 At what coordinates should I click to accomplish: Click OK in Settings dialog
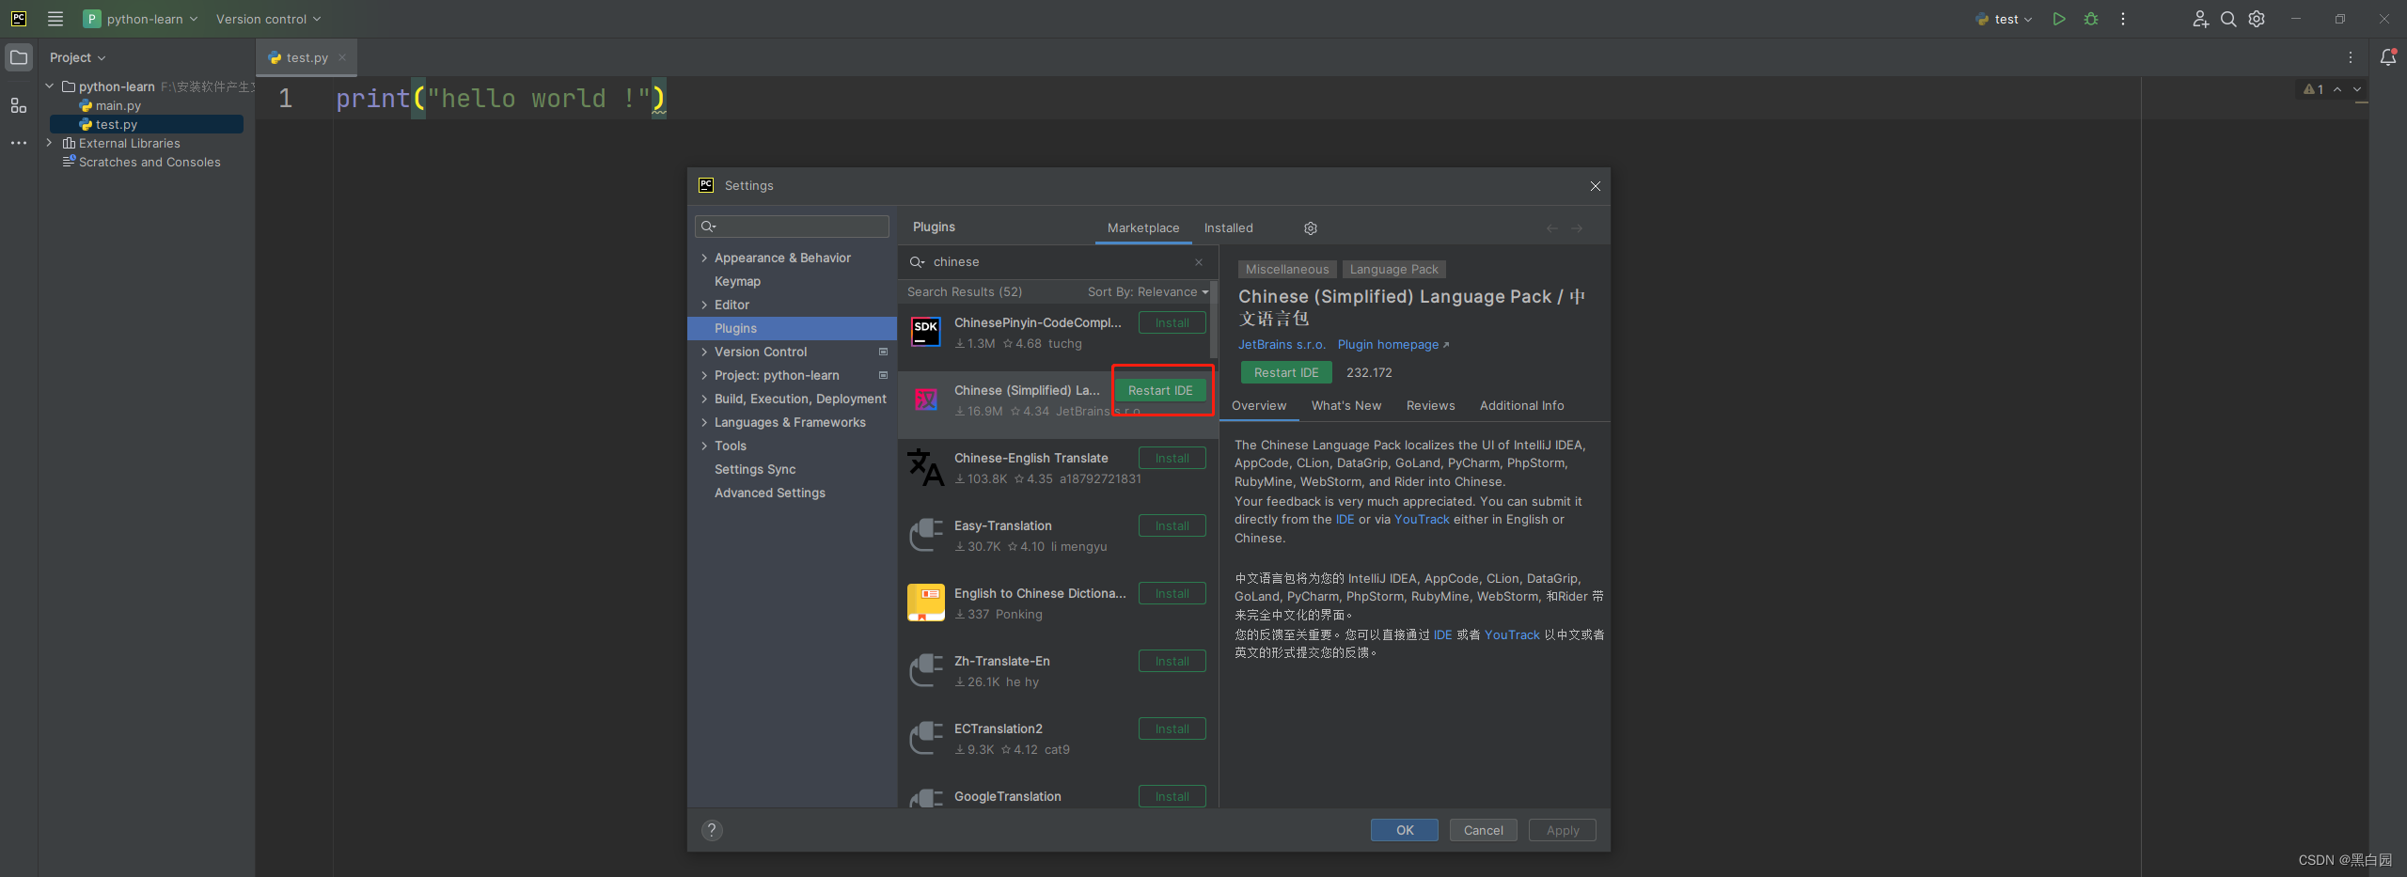pos(1405,830)
